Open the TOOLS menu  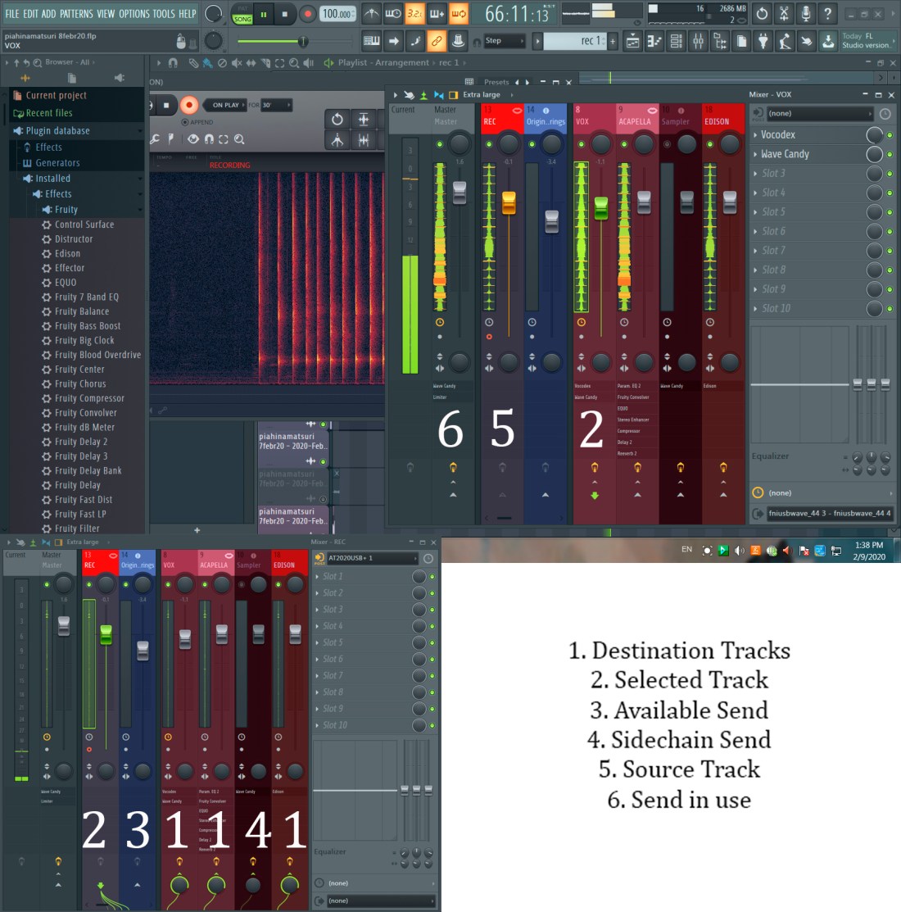[x=164, y=14]
